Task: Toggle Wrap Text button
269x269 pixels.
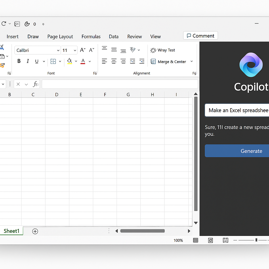Action: [x=163, y=50]
